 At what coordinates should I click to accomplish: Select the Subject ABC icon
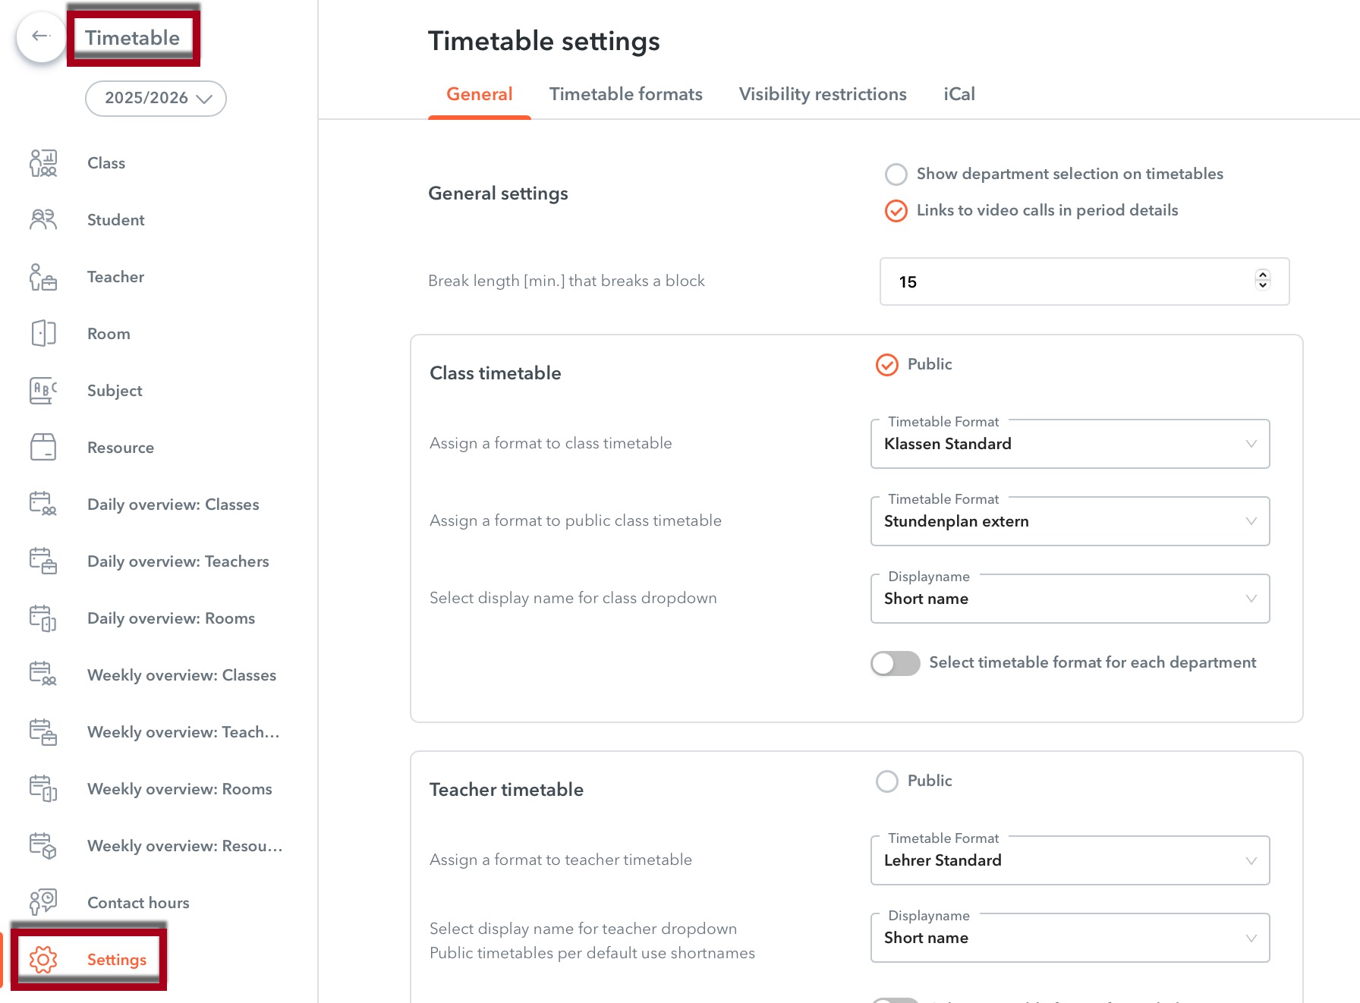tap(43, 391)
